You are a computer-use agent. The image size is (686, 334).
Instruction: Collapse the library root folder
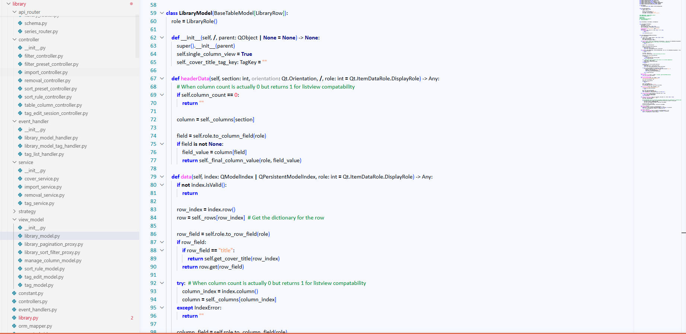pos(9,4)
